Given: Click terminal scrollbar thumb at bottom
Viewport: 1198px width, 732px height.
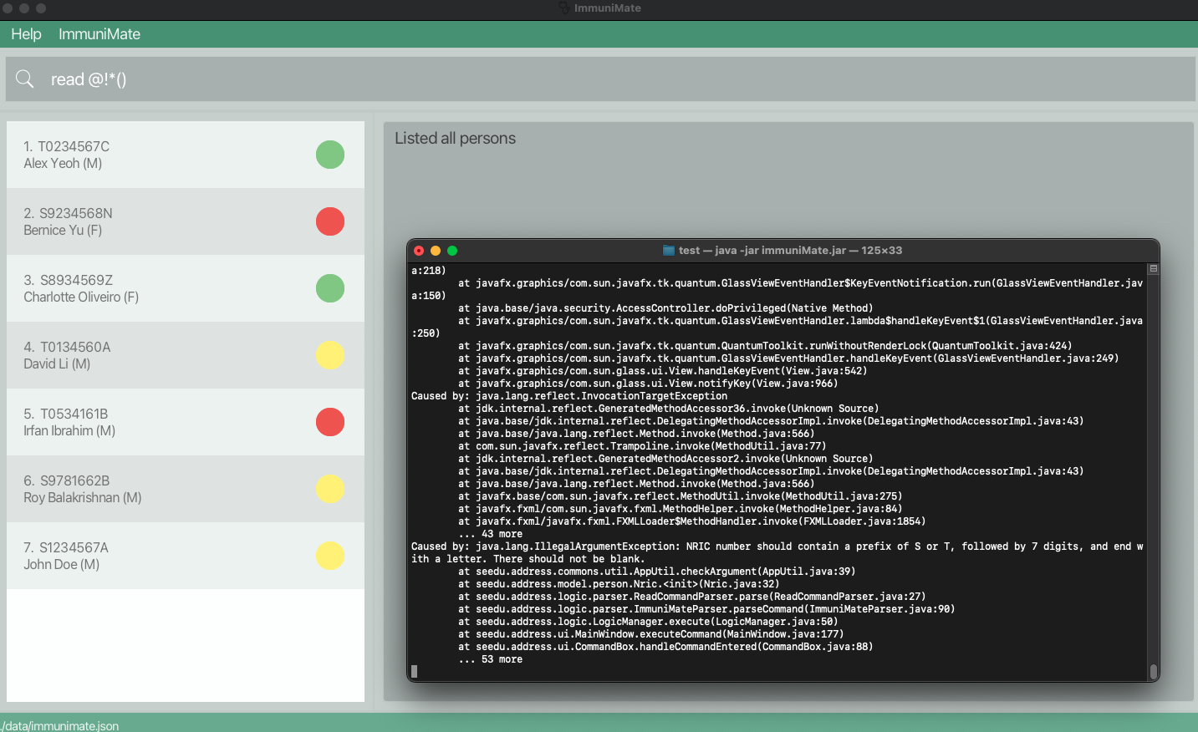Looking at the screenshot, I should [x=1154, y=671].
